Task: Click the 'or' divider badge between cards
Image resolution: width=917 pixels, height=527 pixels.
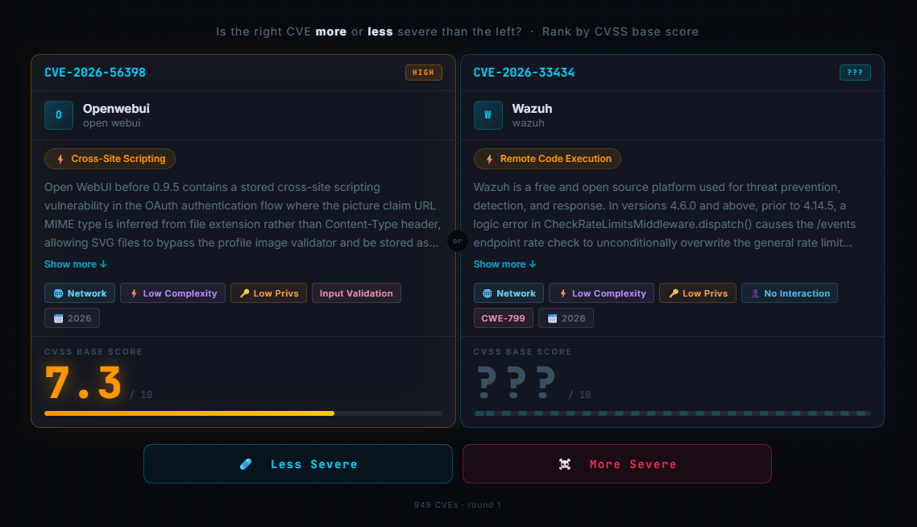Action: (458, 241)
